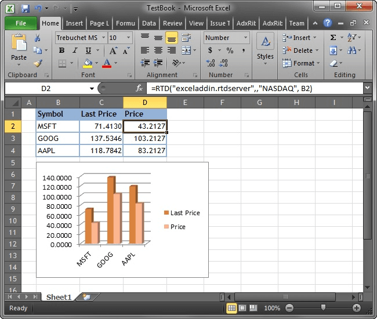Increase decimal places

click(x=211, y=63)
